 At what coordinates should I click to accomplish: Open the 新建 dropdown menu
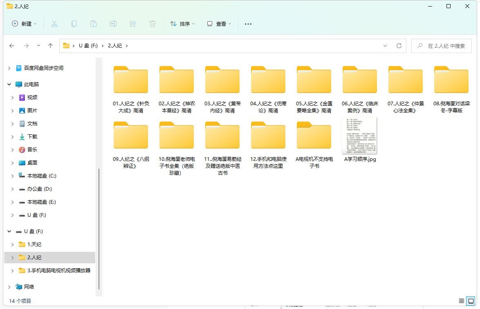(x=24, y=24)
